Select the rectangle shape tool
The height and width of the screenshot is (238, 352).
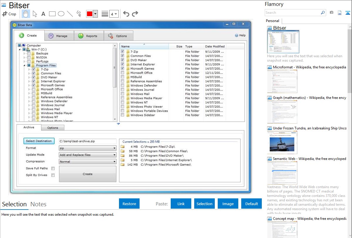coord(52,14)
